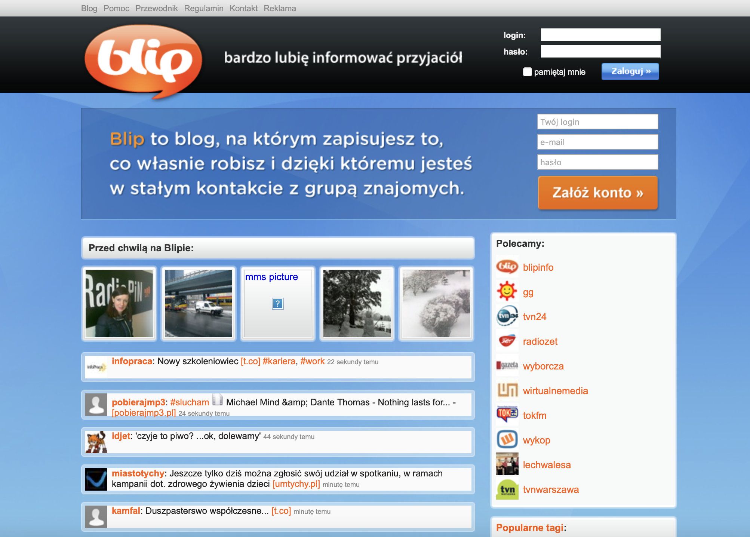Image resolution: width=750 pixels, height=537 pixels.
Task: Click the 'Załóż konto' button
Action: pyautogui.click(x=597, y=193)
